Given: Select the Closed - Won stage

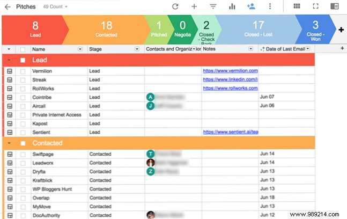Looking at the screenshot, I should click(x=315, y=29).
